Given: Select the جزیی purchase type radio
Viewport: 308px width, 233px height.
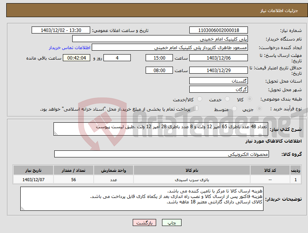Looking at the screenshot, I should (x=259, y=108).
